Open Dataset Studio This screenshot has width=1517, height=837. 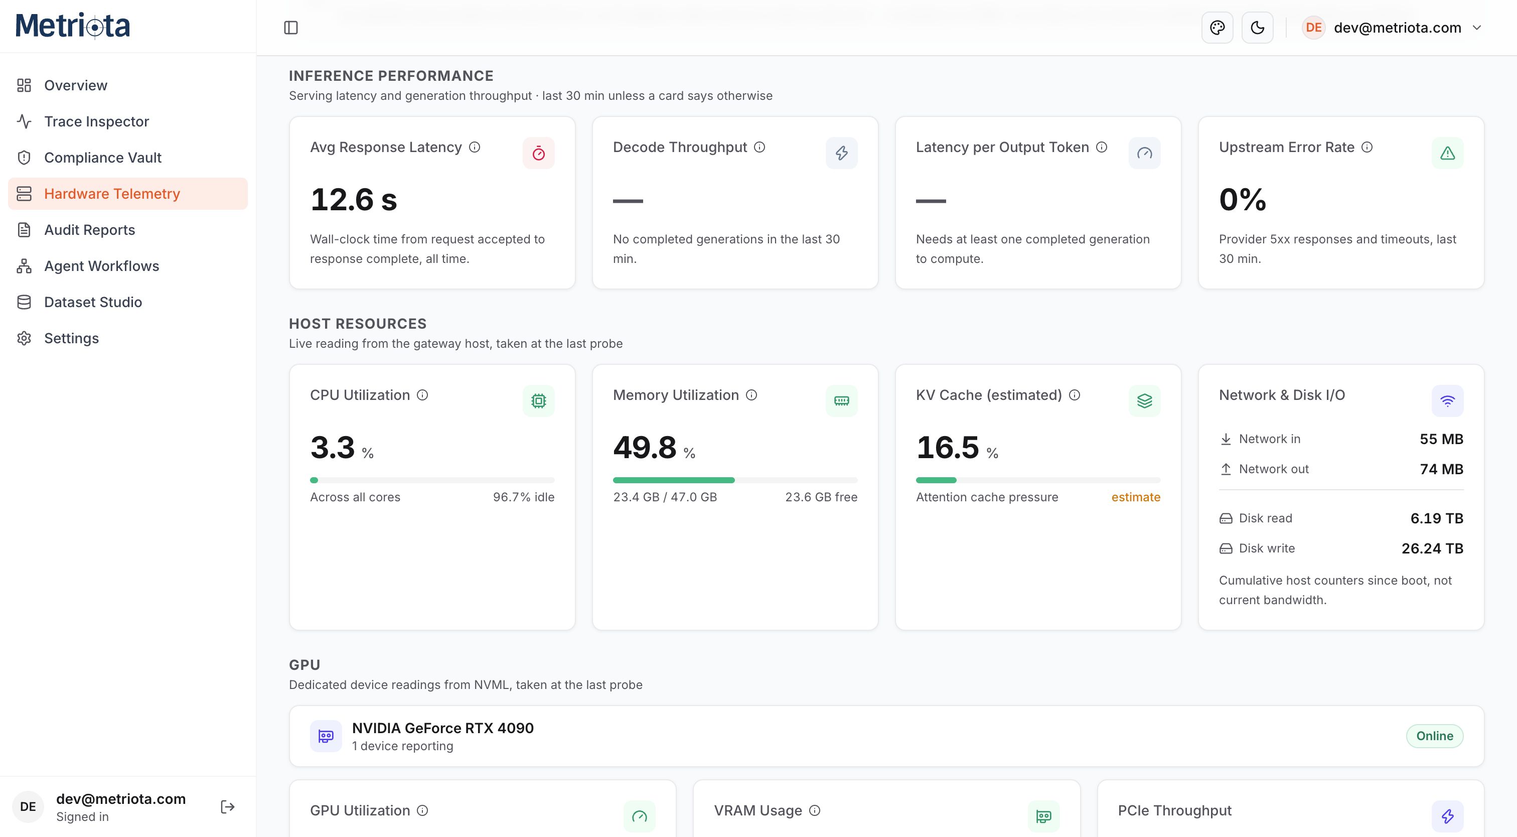pyautogui.click(x=128, y=302)
